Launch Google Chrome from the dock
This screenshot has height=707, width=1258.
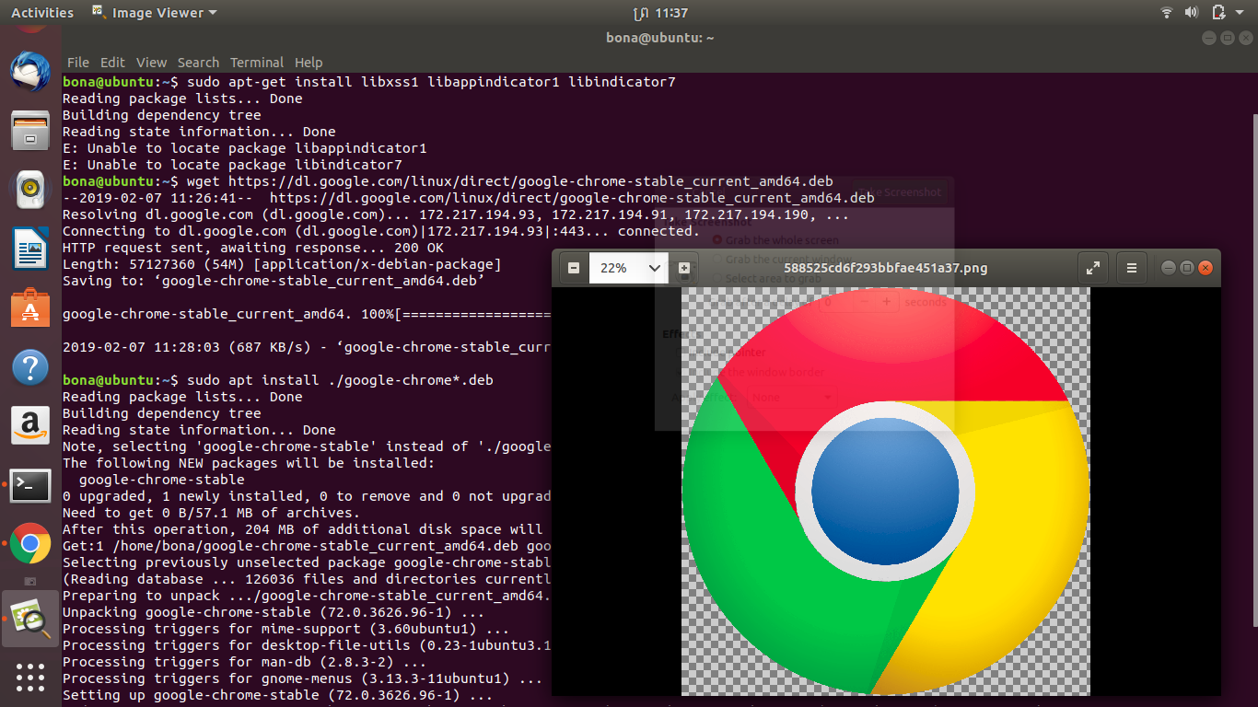click(30, 544)
